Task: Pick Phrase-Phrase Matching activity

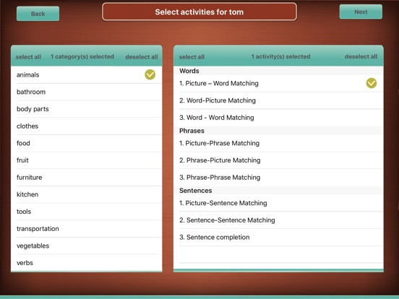Action: click(278, 178)
